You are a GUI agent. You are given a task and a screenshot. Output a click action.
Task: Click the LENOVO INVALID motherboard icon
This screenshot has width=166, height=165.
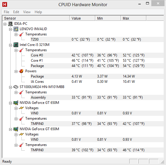tap(16, 29)
